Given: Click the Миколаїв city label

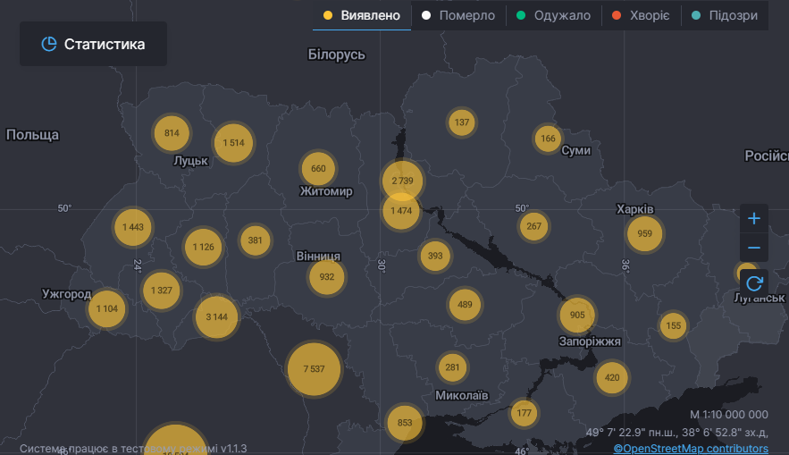Looking at the screenshot, I should (461, 396).
